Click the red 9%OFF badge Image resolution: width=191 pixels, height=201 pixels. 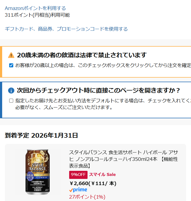click(x=78, y=175)
